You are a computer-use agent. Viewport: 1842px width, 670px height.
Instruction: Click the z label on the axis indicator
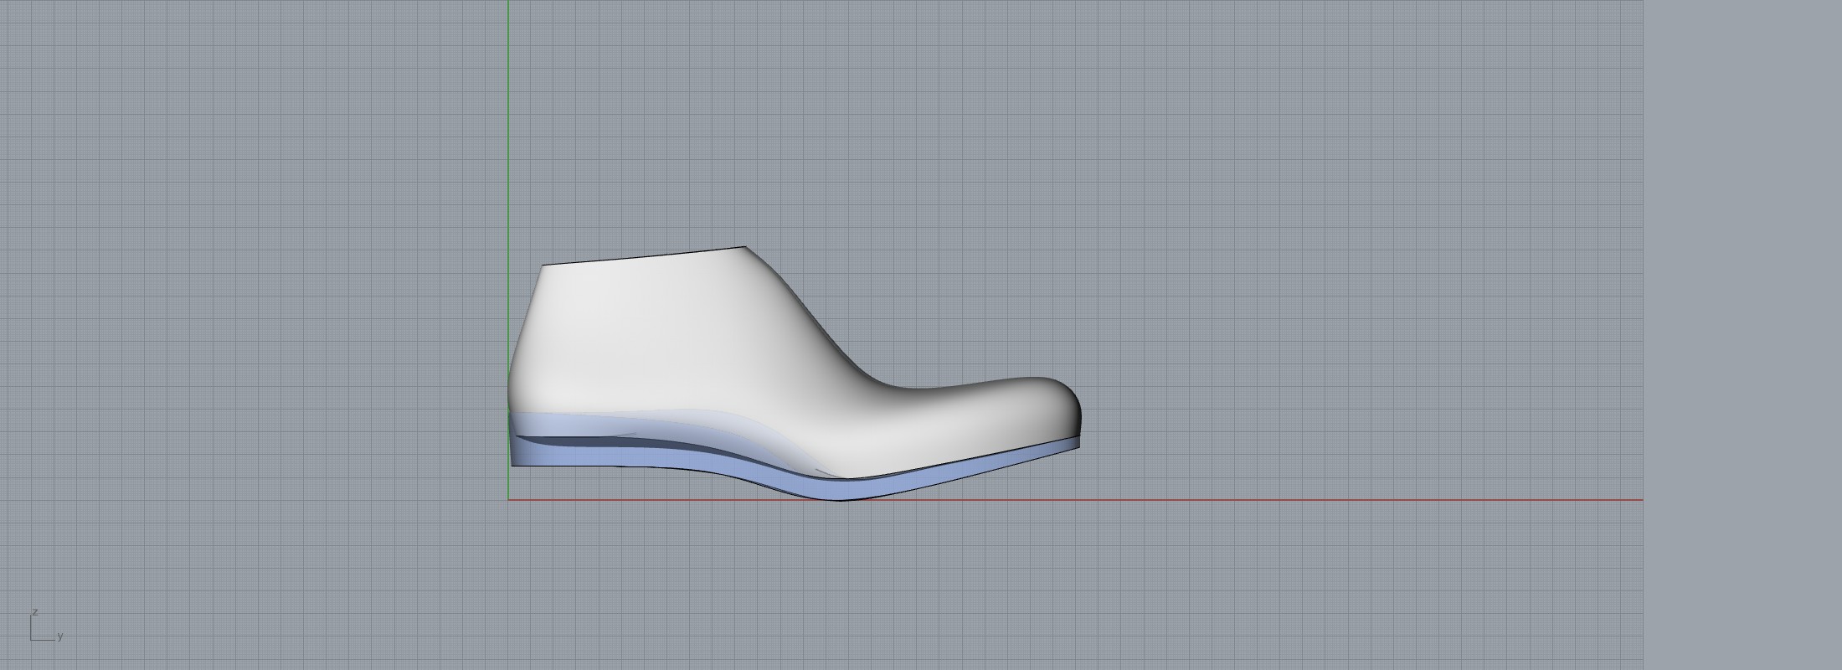click(35, 612)
